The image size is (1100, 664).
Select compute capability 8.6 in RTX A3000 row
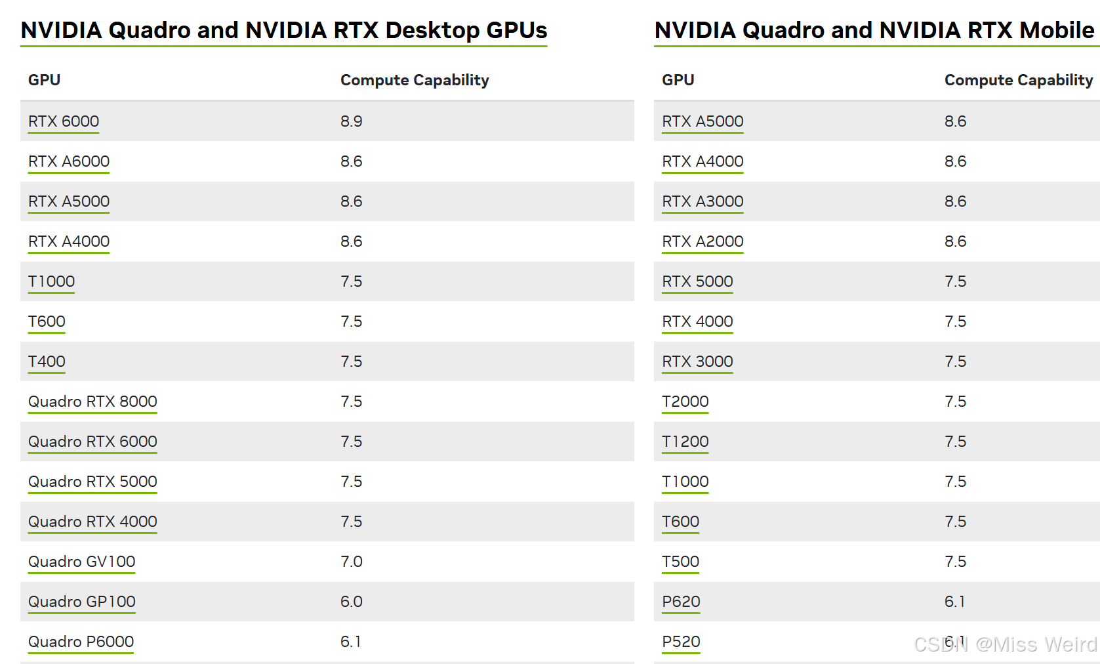pyautogui.click(x=955, y=201)
